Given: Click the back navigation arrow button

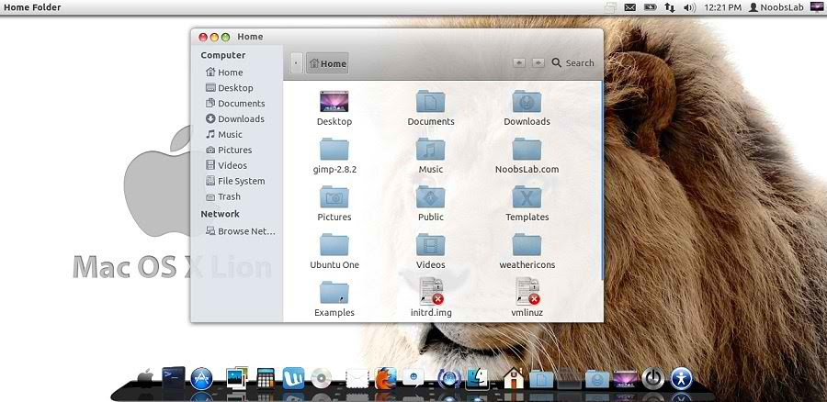Looking at the screenshot, I should [519, 62].
